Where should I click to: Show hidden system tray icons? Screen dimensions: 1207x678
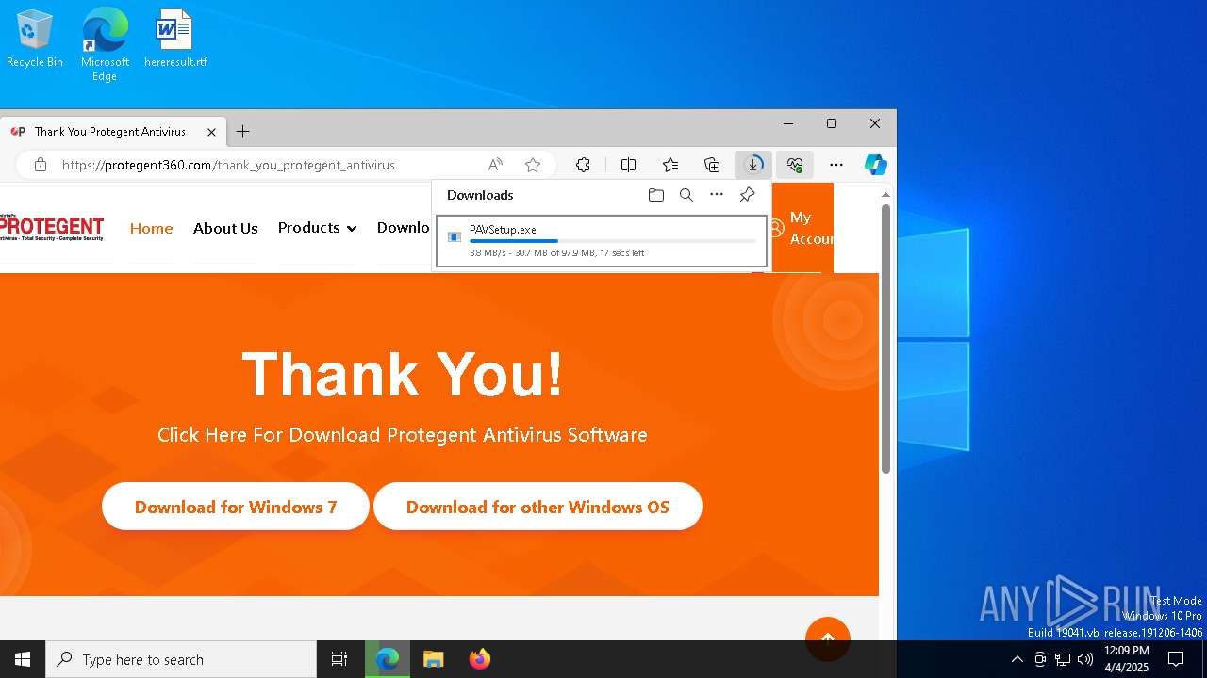click(x=1017, y=659)
